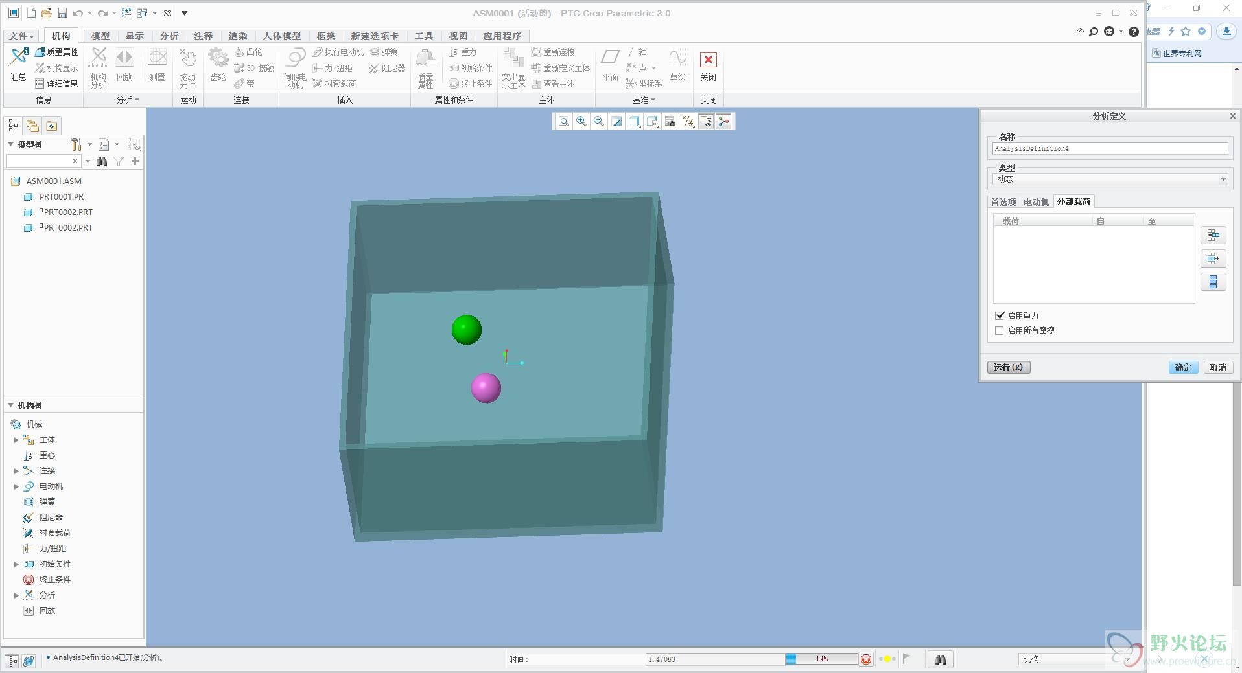This screenshot has height=673, width=1242.
Task: Click the Save icon in quick access toolbar
Action: click(x=62, y=13)
